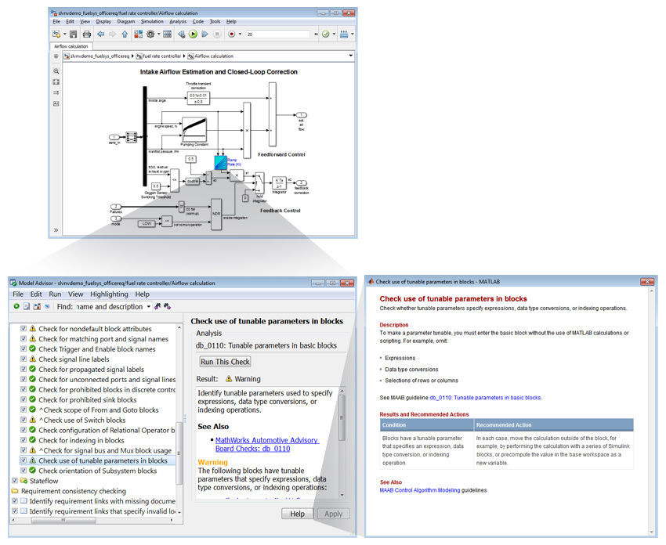Uncheck 'Check signal line labels'

(24, 359)
